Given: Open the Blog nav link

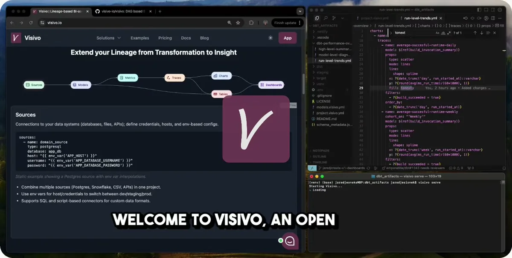Looking at the screenshot, I should tap(204, 38).
